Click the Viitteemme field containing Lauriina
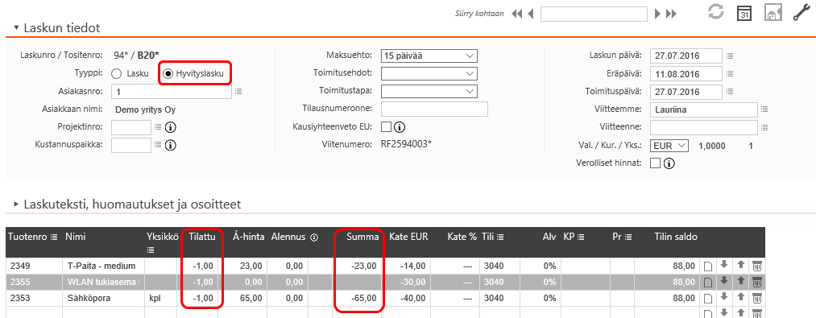 (704, 109)
